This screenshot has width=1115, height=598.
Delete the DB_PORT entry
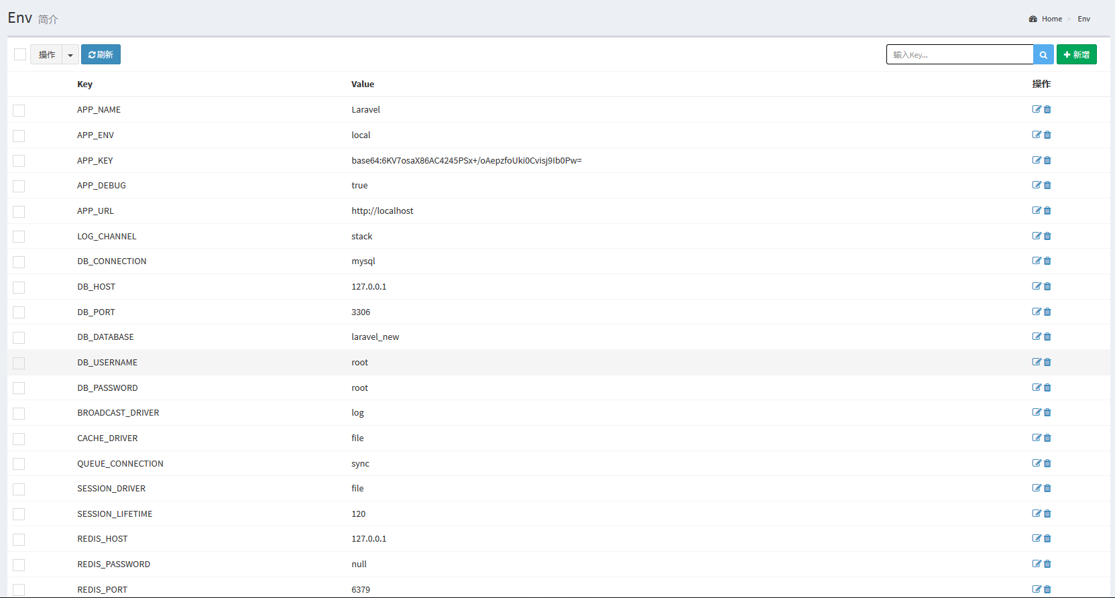point(1047,312)
